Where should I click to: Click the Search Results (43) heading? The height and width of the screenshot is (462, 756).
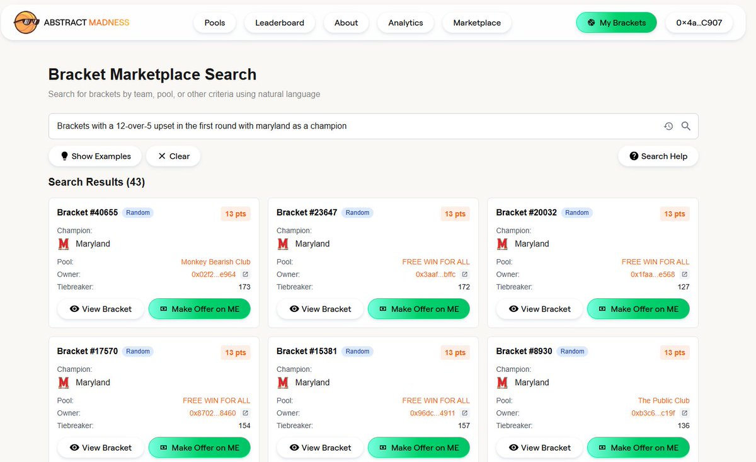(x=96, y=182)
